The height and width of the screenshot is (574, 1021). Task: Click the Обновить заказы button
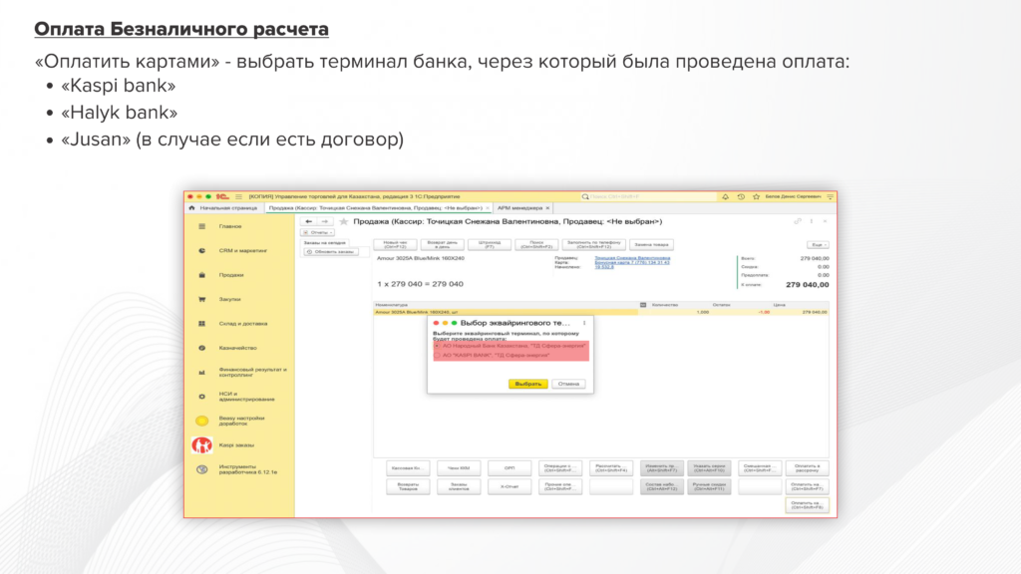(x=331, y=252)
